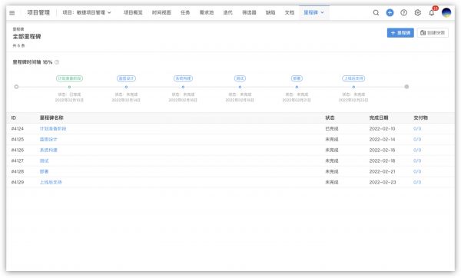
Task: Select ID cell #4127
Action: (x=18, y=161)
